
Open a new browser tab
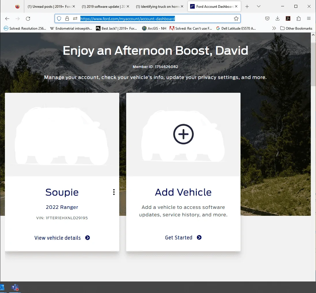pos(247,7)
